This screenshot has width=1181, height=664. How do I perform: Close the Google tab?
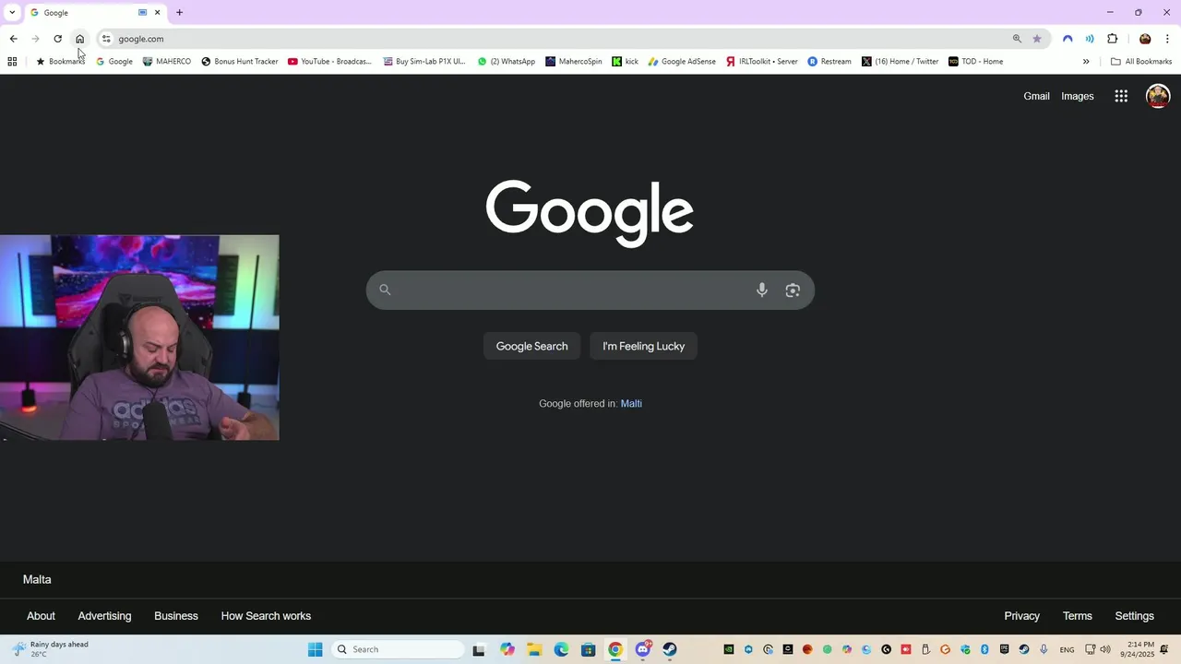pyautogui.click(x=157, y=13)
